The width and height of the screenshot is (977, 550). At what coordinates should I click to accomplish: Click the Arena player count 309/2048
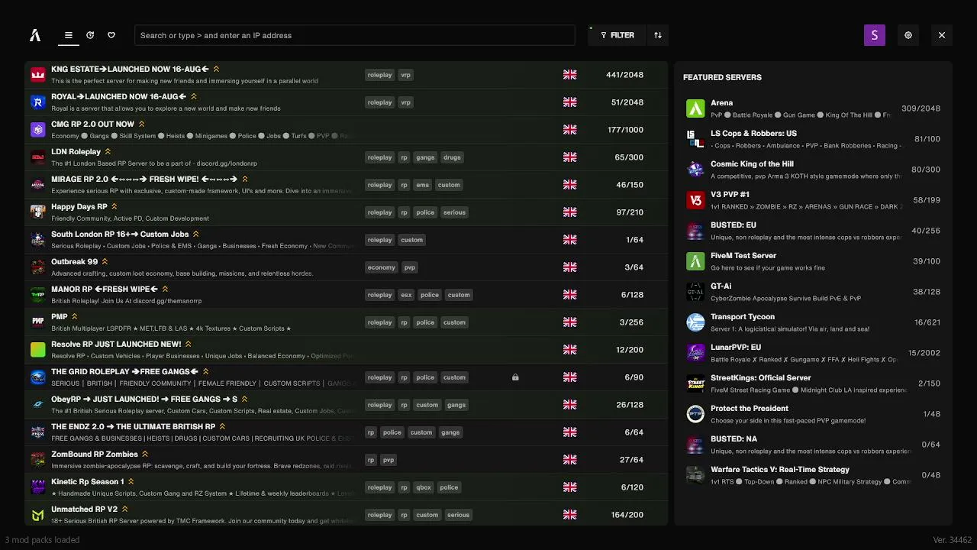(x=921, y=108)
